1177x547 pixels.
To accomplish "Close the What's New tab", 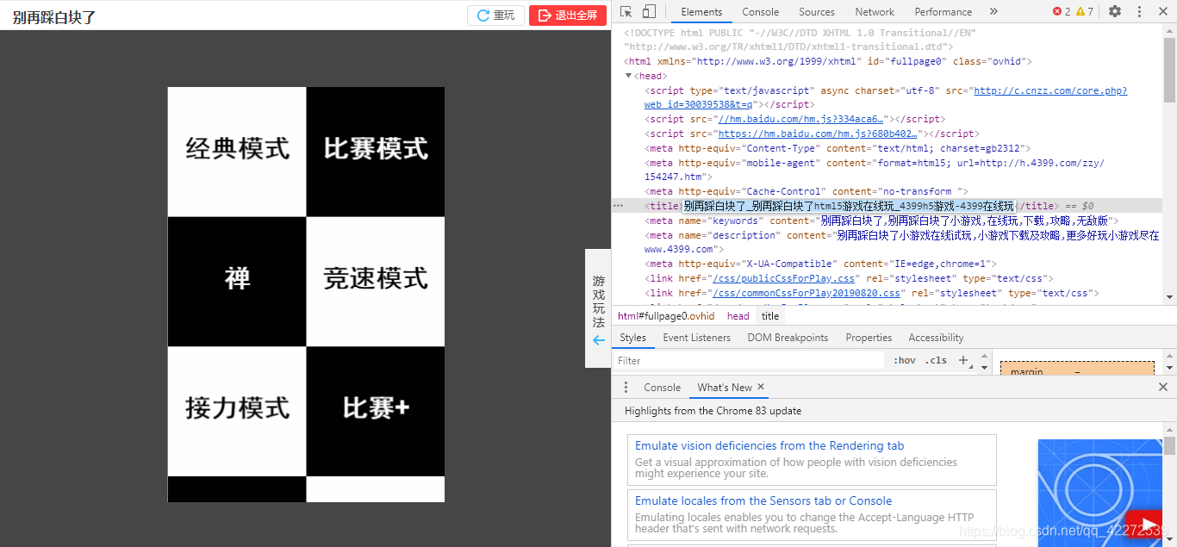I will coord(761,388).
